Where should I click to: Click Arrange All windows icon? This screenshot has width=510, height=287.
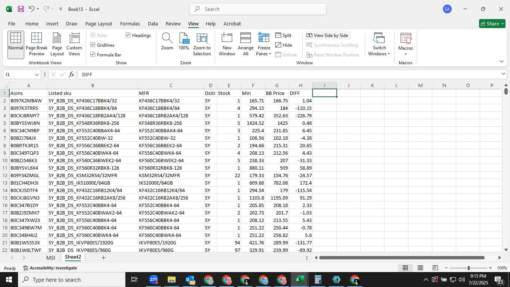245,44
